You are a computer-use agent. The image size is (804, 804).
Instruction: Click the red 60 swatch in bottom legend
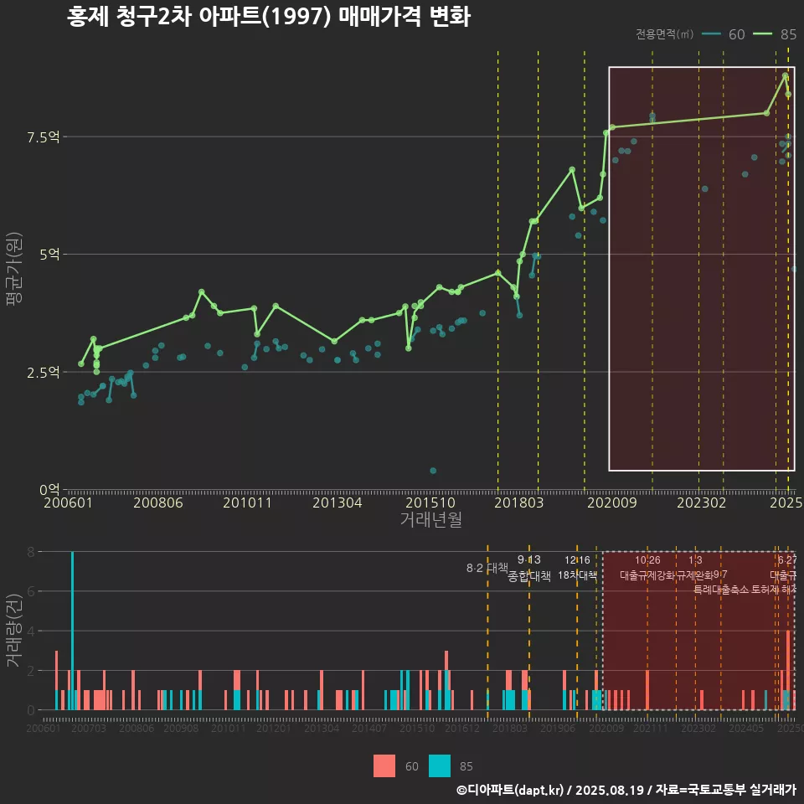384,766
